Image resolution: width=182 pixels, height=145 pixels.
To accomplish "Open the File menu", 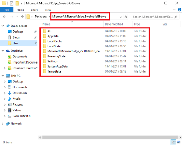I will pos(7,10).
